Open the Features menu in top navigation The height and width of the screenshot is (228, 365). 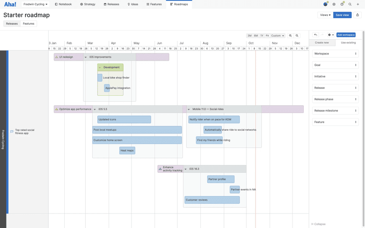click(154, 4)
